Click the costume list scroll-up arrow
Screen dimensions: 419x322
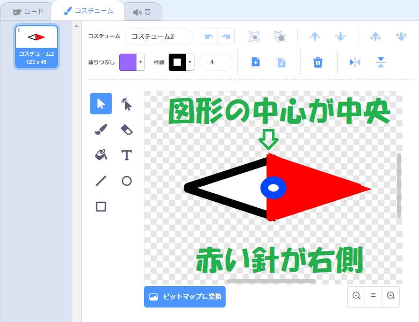click(x=76, y=26)
